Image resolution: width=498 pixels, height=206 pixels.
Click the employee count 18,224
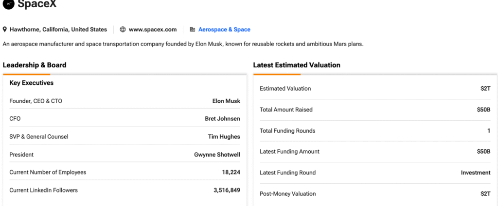pos(231,173)
